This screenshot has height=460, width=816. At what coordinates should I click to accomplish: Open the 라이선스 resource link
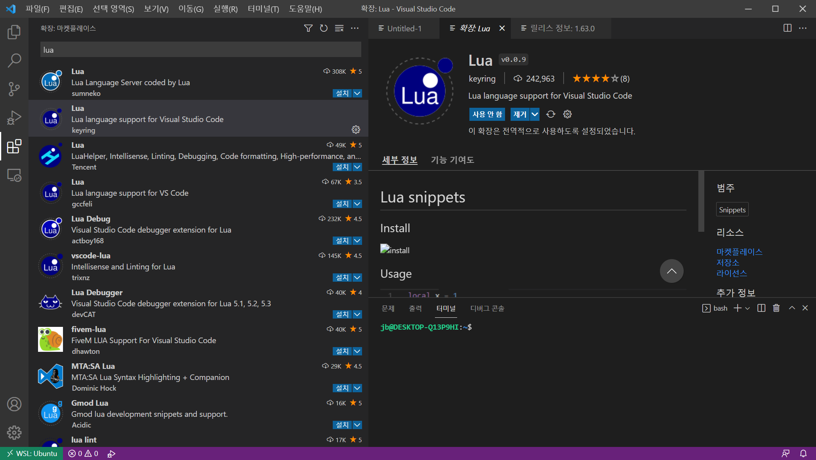click(x=732, y=273)
